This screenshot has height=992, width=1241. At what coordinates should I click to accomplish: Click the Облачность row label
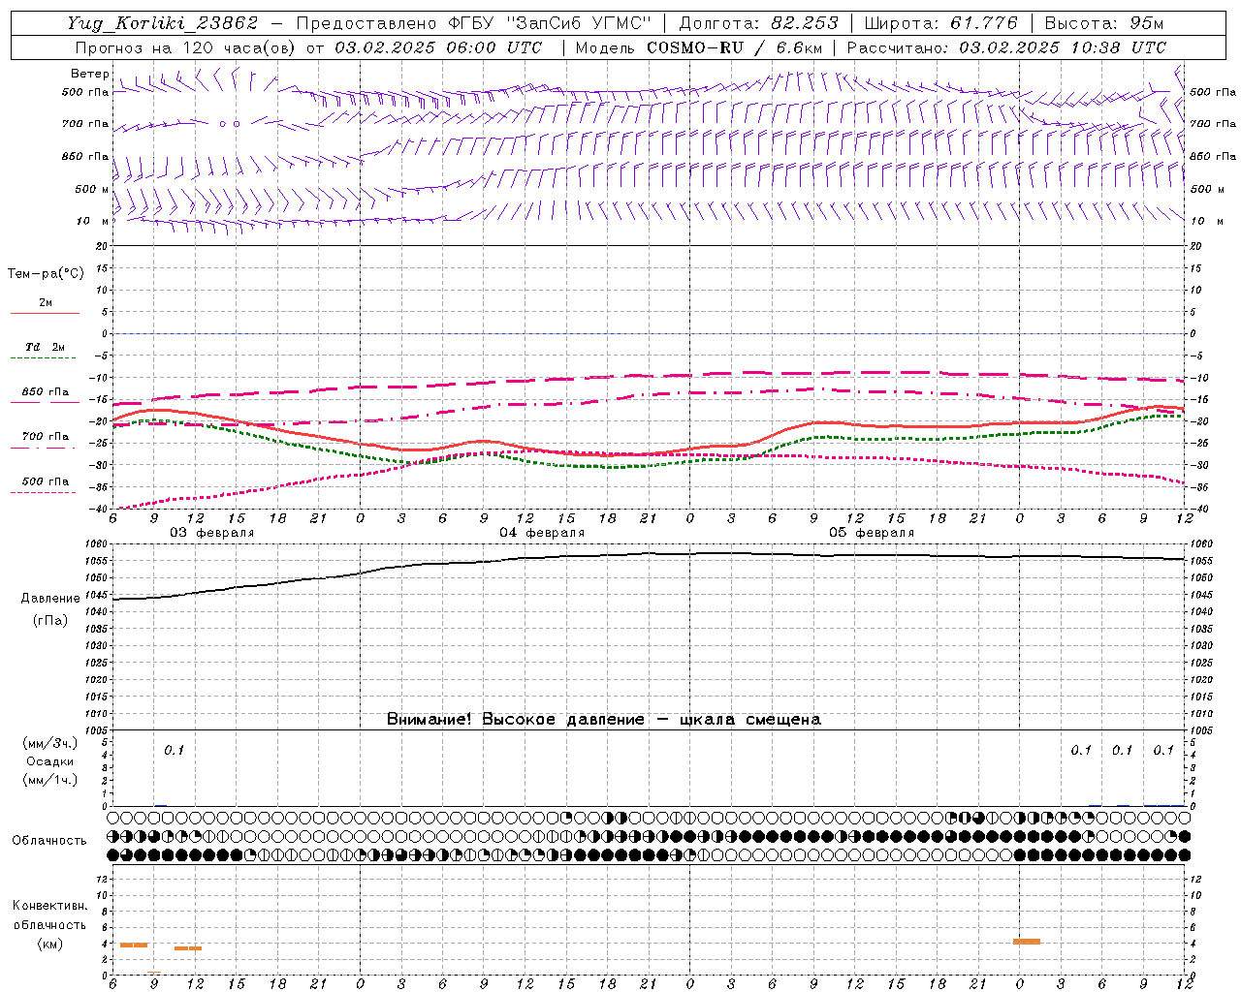coord(49,840)
